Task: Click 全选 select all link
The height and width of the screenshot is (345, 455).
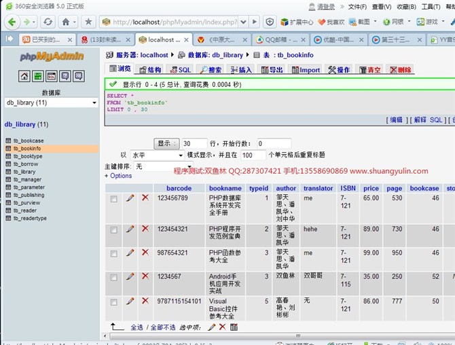Action: tap(136, 327)
